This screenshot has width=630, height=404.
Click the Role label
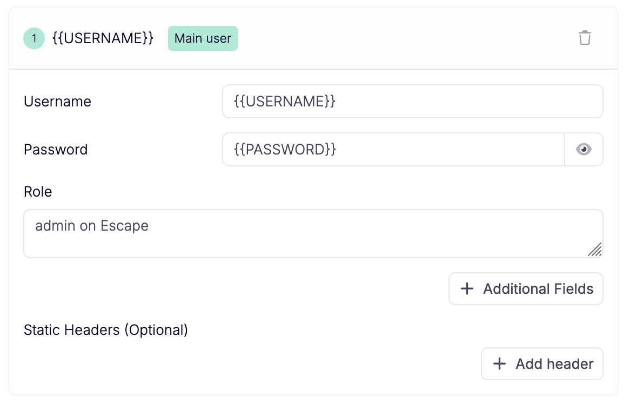pyautogui.click(x=38, y=192)
